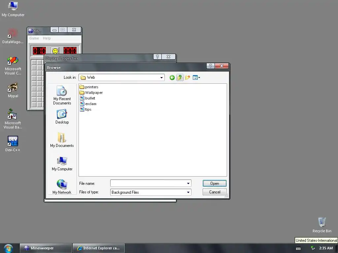The image size is (338, 253).
Task: Select the DataWago desktop shortcut
Action: coord(13,36)
